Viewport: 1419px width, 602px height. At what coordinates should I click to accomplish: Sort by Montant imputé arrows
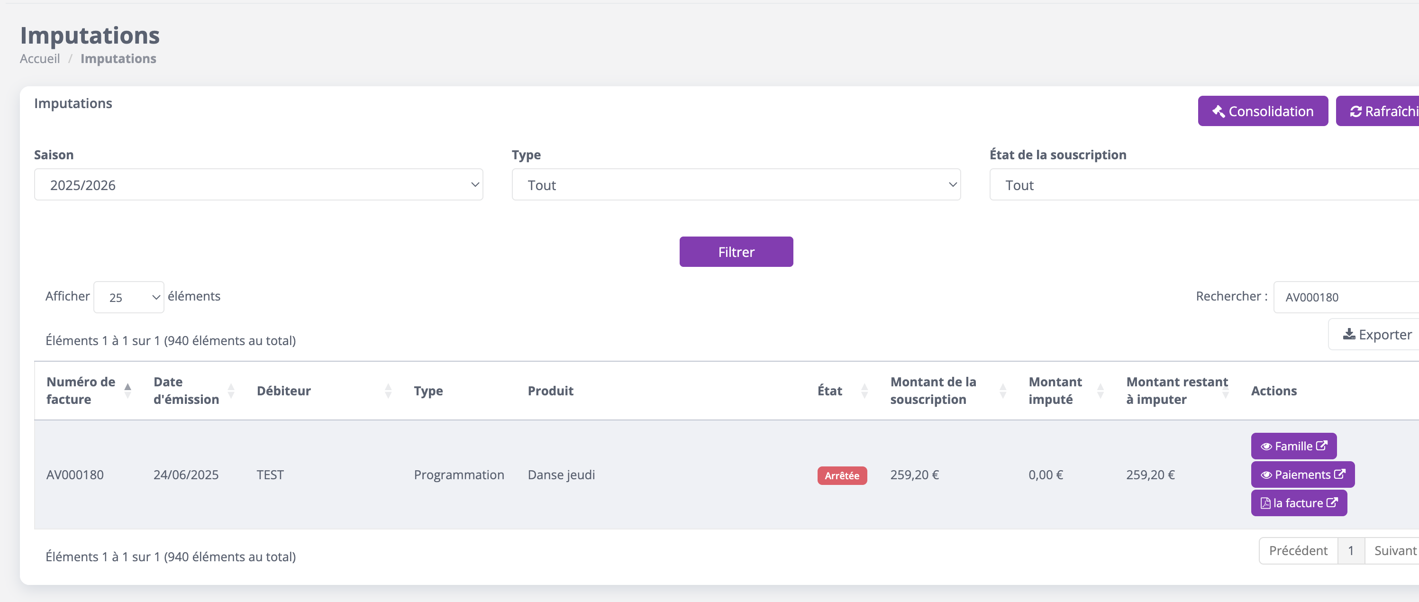[x=1100, y=391]
